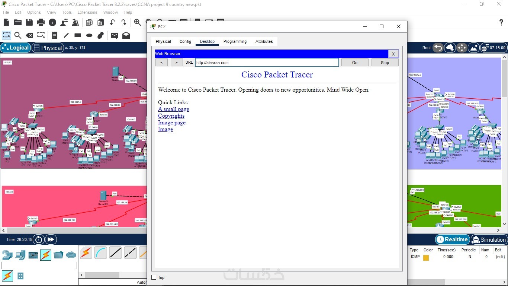
Task: Open the User Profile icon
Action: point(64,22)
